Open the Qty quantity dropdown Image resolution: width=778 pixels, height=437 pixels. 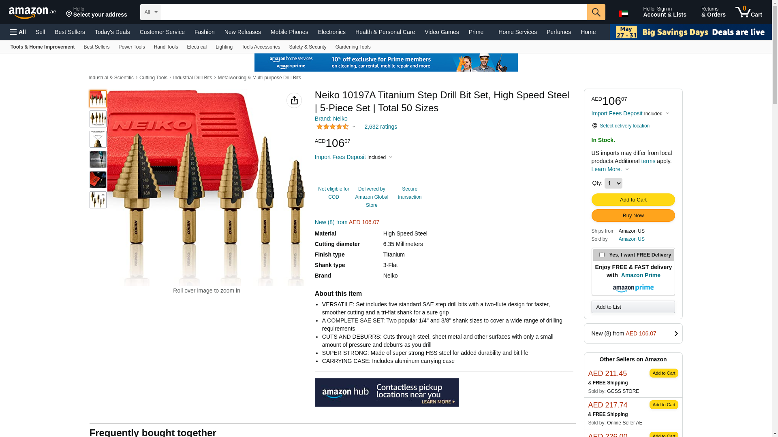[613, 183]
